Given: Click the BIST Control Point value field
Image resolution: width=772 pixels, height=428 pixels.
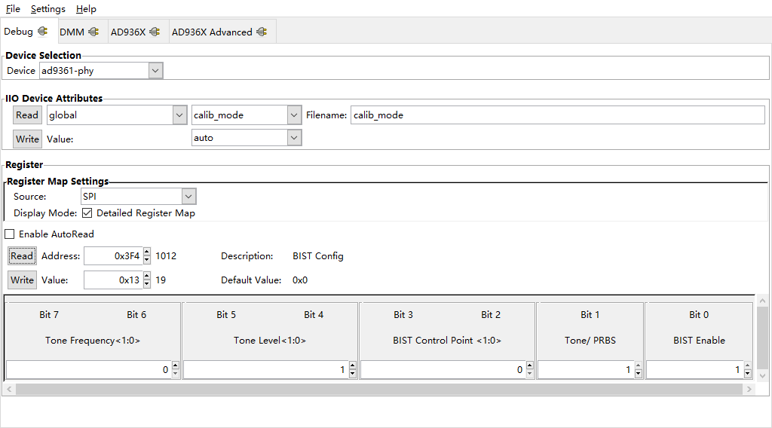Looking at the screenshot, I should (443, 370).
